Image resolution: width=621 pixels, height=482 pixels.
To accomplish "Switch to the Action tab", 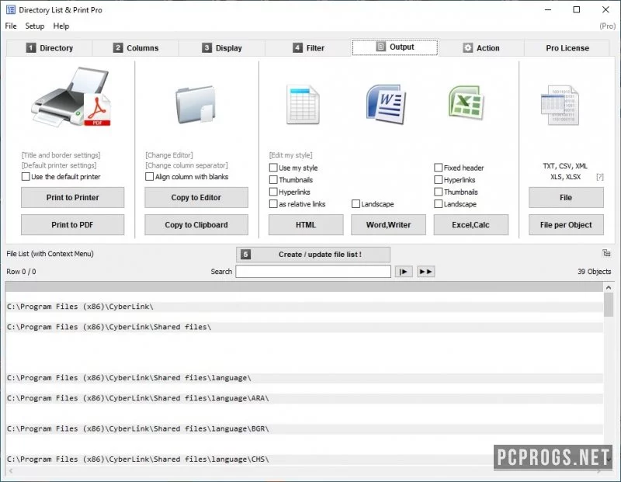I will click(481, 48).
